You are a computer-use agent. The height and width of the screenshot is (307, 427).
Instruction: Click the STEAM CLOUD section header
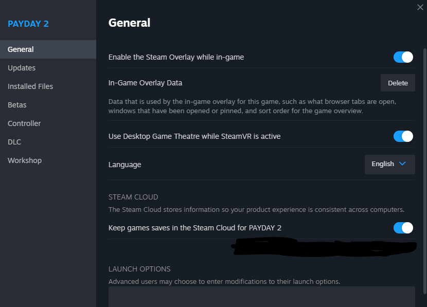(x=133, y=197)
